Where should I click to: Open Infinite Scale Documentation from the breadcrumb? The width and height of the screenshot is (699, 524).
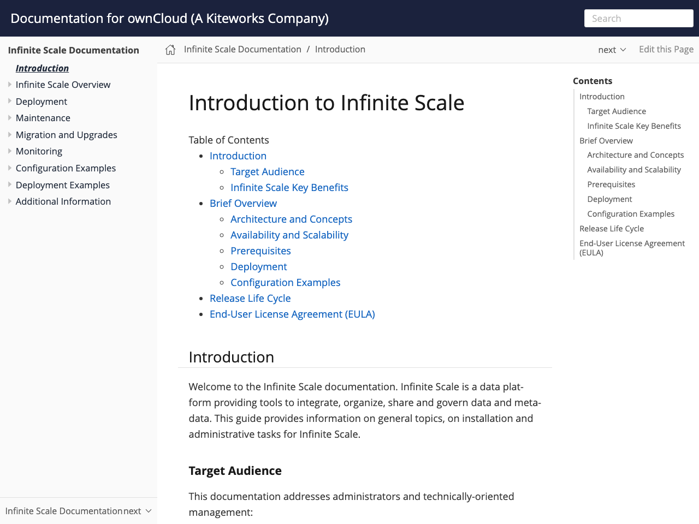click(x=242, y=49)
